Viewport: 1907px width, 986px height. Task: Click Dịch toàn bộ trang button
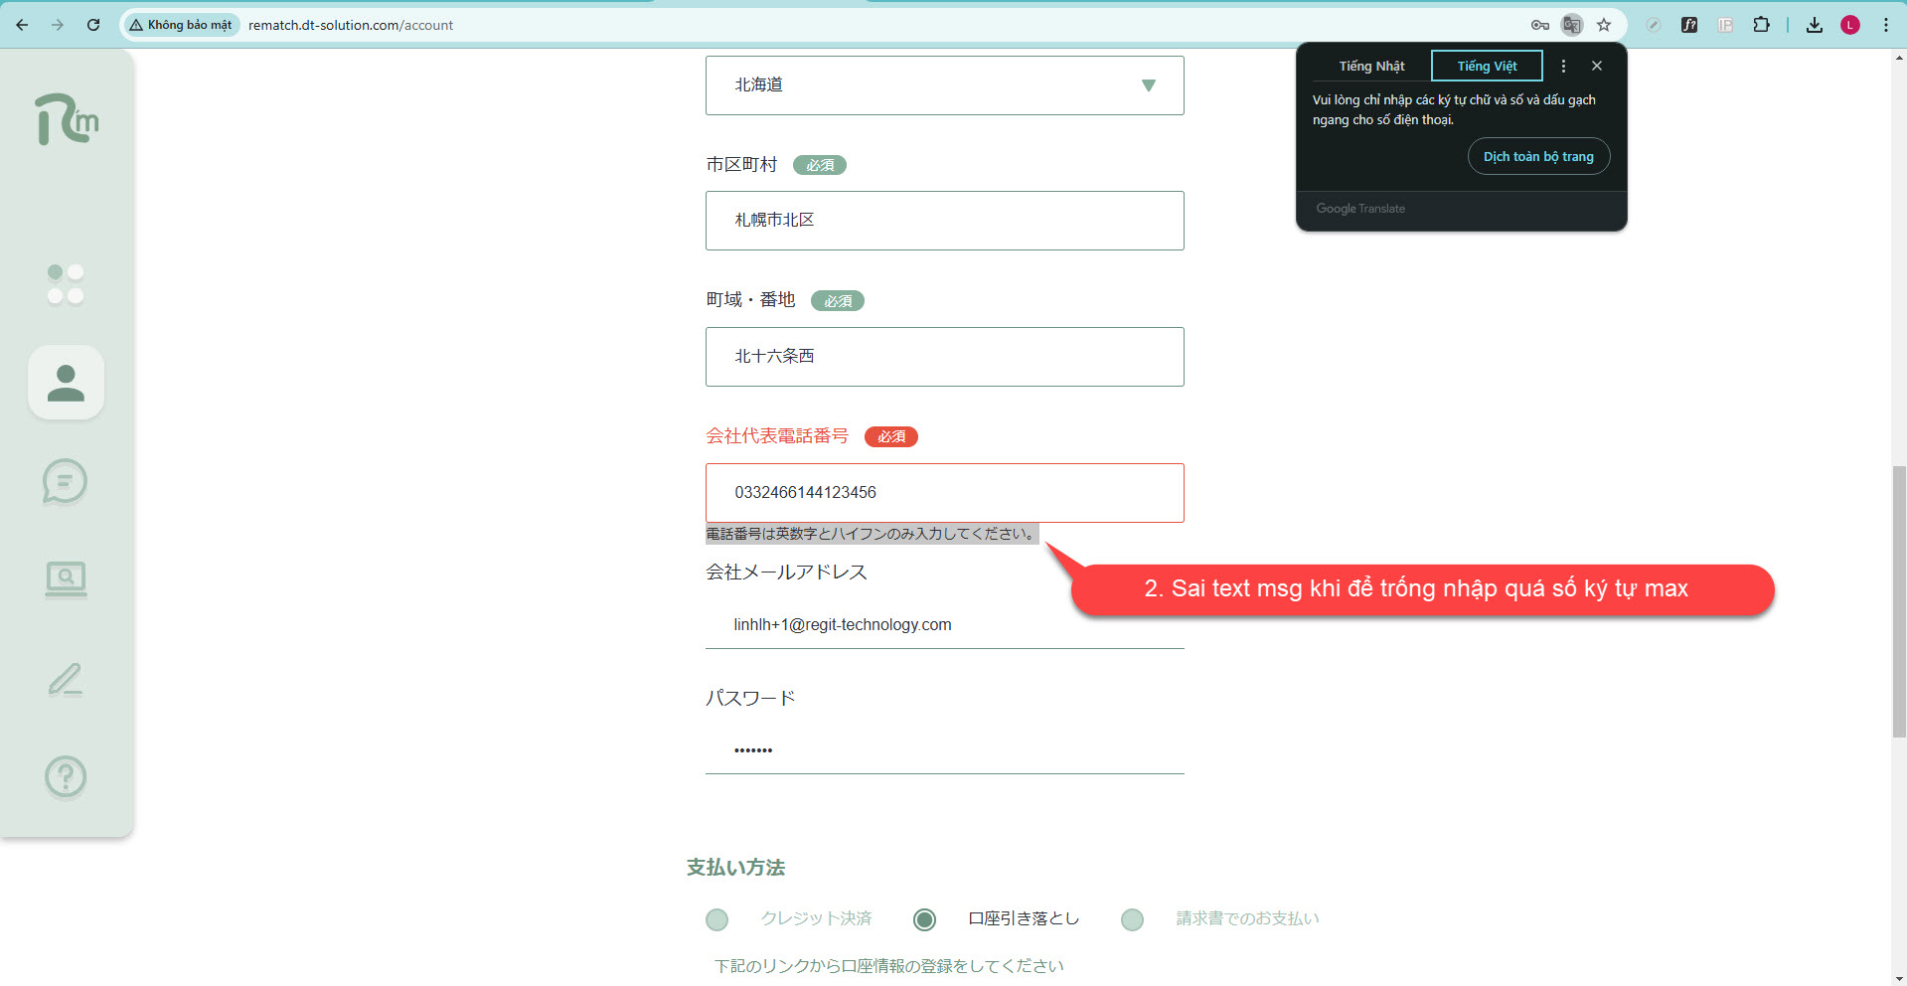pos(1538,156)
